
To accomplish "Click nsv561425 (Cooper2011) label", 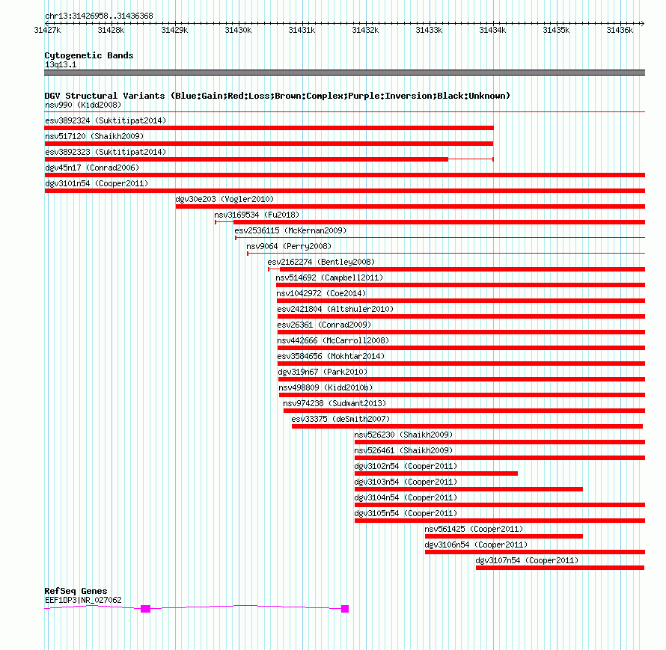I will click(x=474, y=529).
